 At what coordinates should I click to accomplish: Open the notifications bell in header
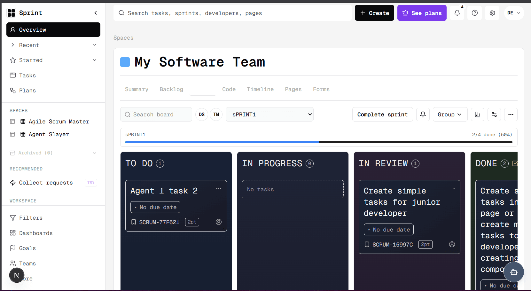click(x=457, y=13)
